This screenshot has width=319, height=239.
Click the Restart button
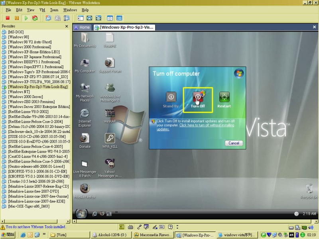point(224,100)
